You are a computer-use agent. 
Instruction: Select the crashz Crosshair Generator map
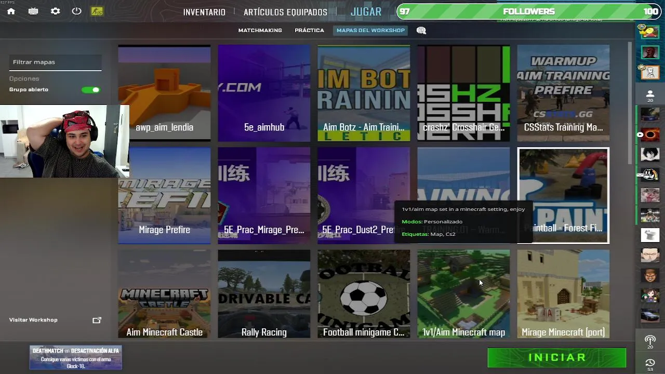(463, 93)
